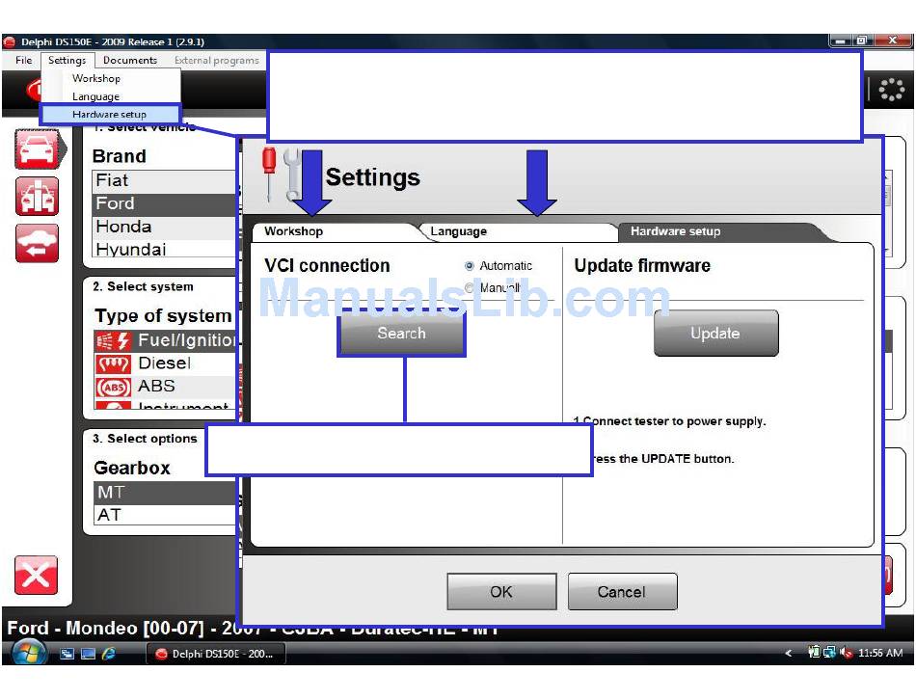Click the car with back-arrow sidebar icon

[37, 243]
